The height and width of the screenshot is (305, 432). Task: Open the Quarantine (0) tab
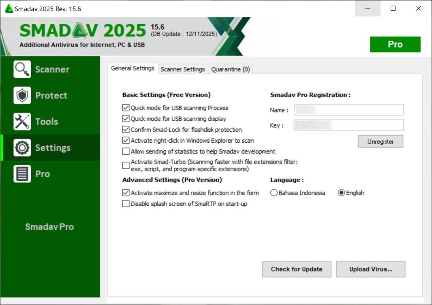pyautogui.click(x=230, y=69)
